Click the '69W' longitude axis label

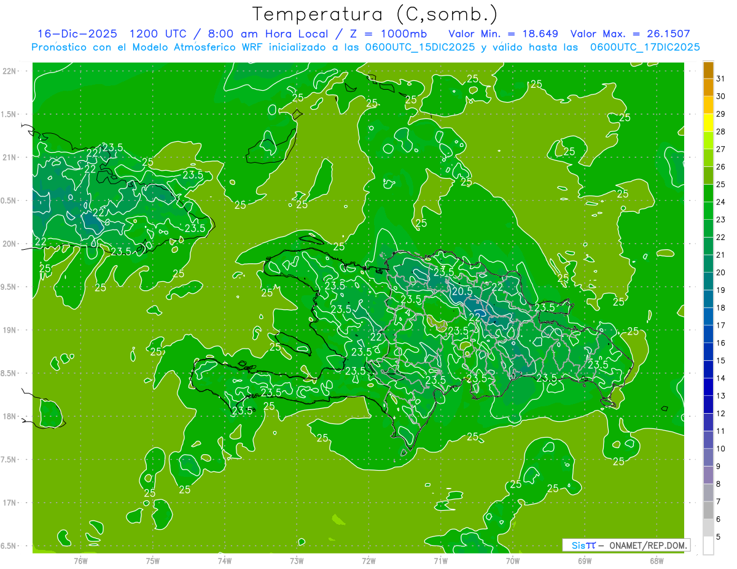[585, 560]
